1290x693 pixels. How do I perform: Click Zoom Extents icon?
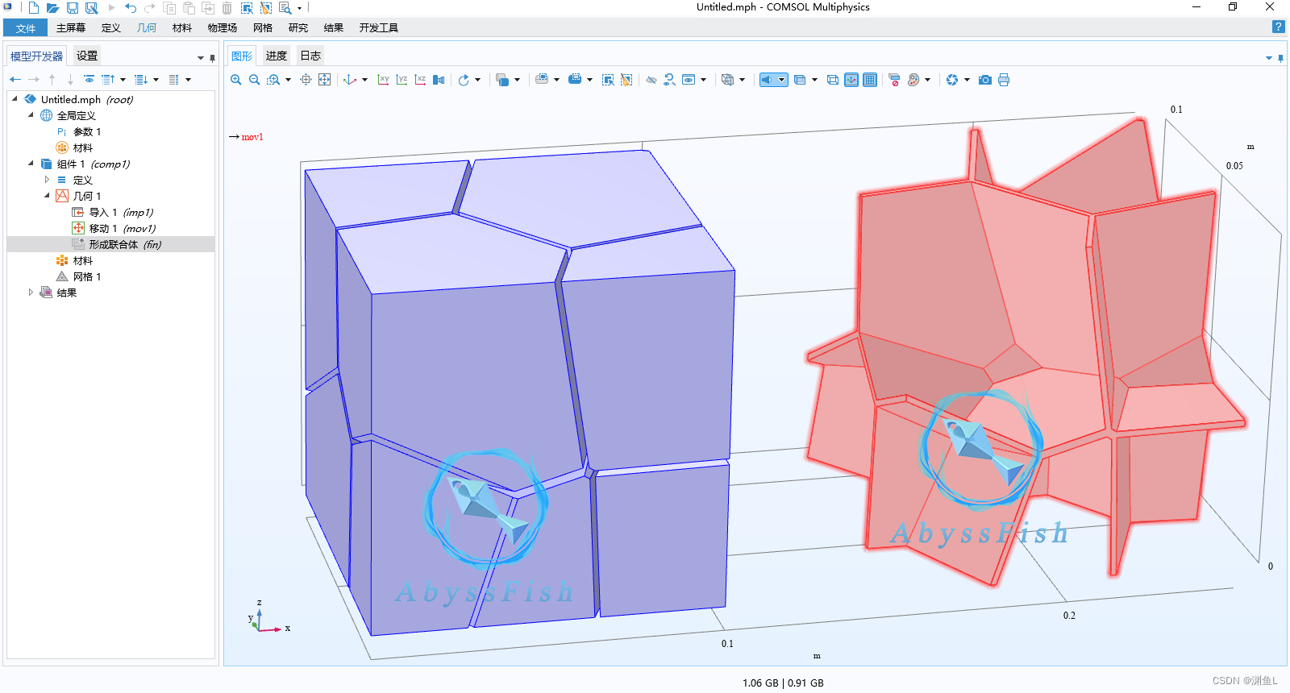[x=324, y=80]
